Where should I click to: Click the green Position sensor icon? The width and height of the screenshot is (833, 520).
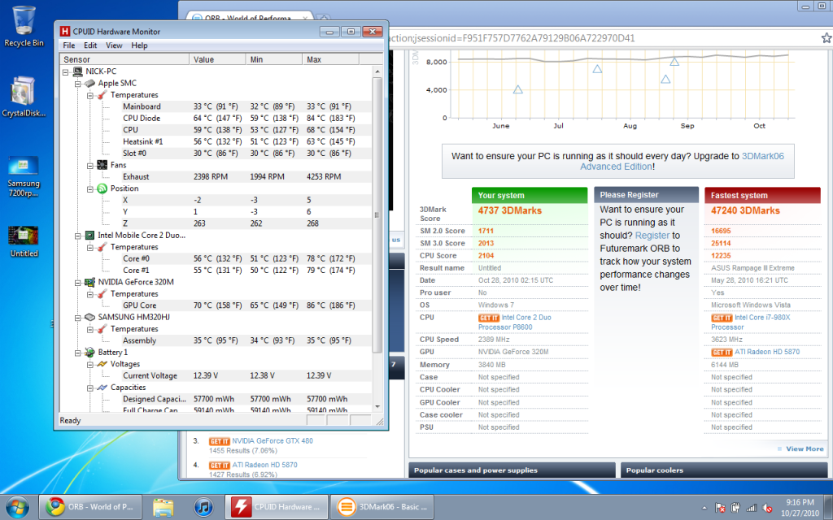pos(102,188)
